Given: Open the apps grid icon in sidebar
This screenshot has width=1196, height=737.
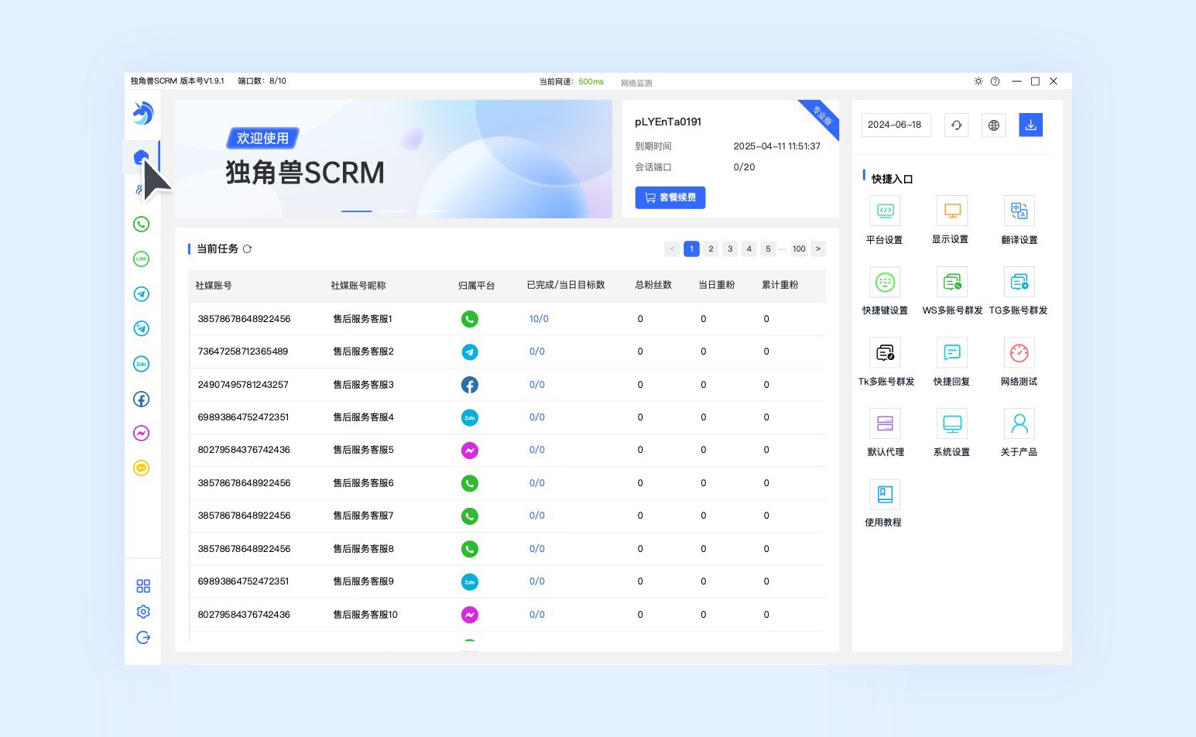Looking at the screenshot, I should pyautogui.click(x=143, y=586).
